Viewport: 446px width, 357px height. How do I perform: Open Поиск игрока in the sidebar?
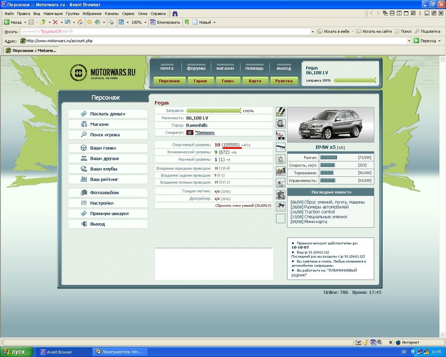click(108, 135)
